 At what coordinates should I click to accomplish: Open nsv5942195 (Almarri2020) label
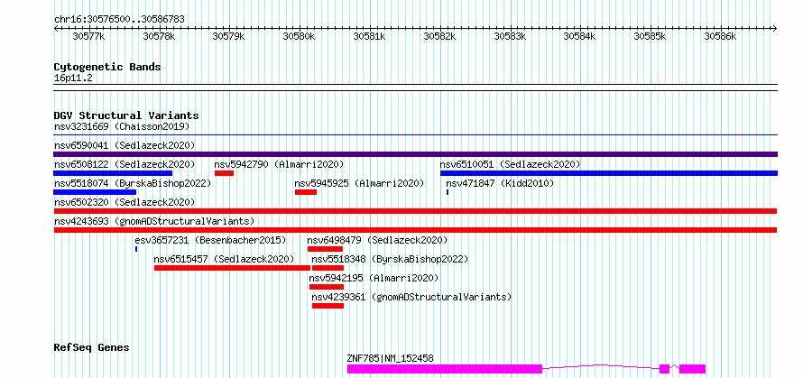(x=374, y=278)
